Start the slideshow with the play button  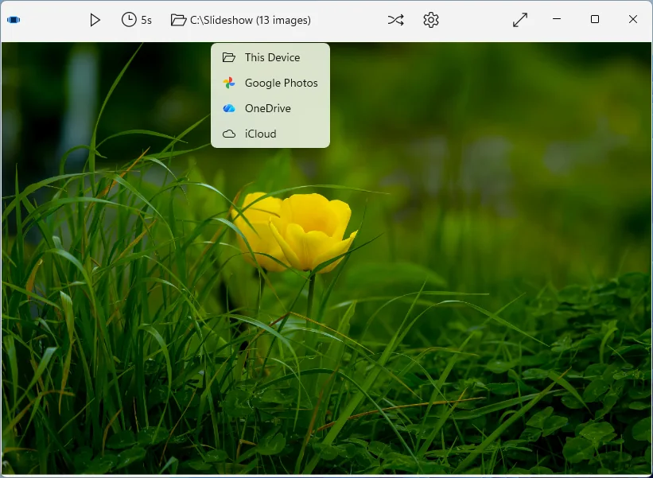(x=95, y=20)
